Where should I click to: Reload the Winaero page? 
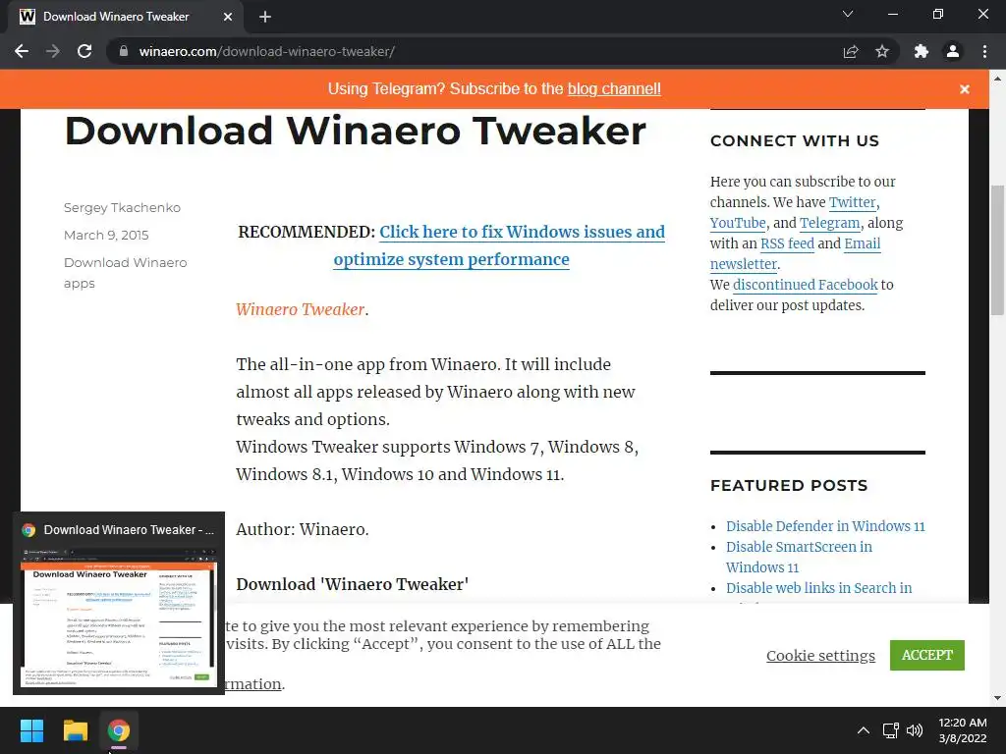pyautogui.click(x=84, y=51)
